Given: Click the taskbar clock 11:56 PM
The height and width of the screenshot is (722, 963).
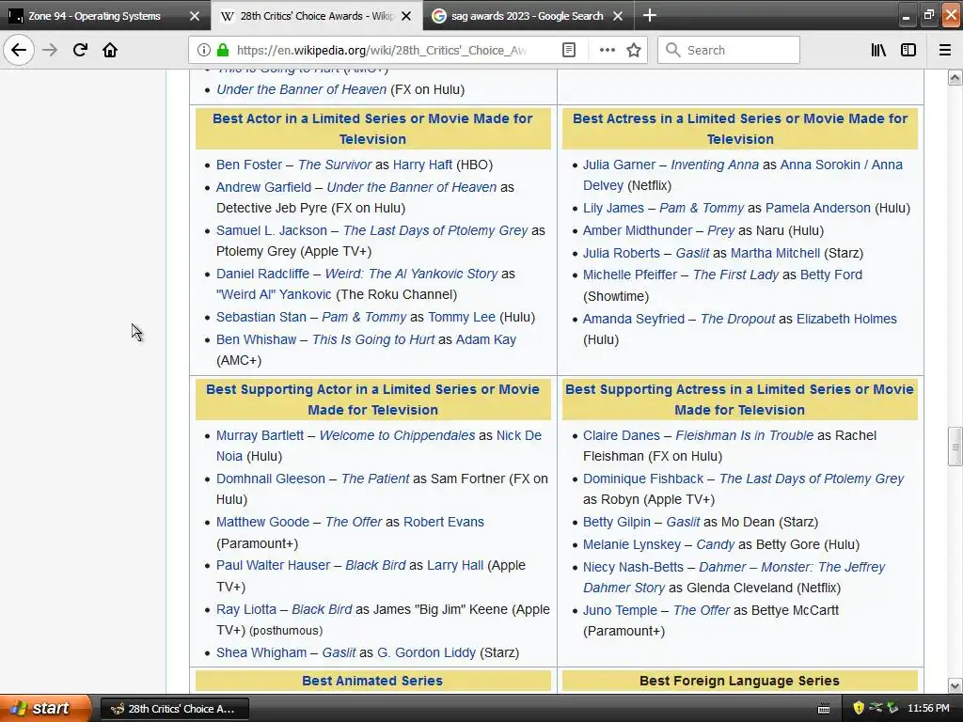Looking at the screenshot, I should (x=928, y=709).
